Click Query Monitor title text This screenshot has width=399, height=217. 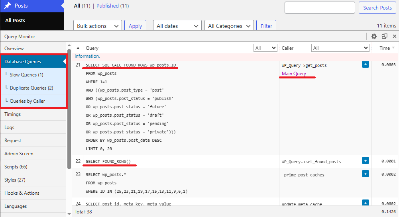(x=20, y=37)
